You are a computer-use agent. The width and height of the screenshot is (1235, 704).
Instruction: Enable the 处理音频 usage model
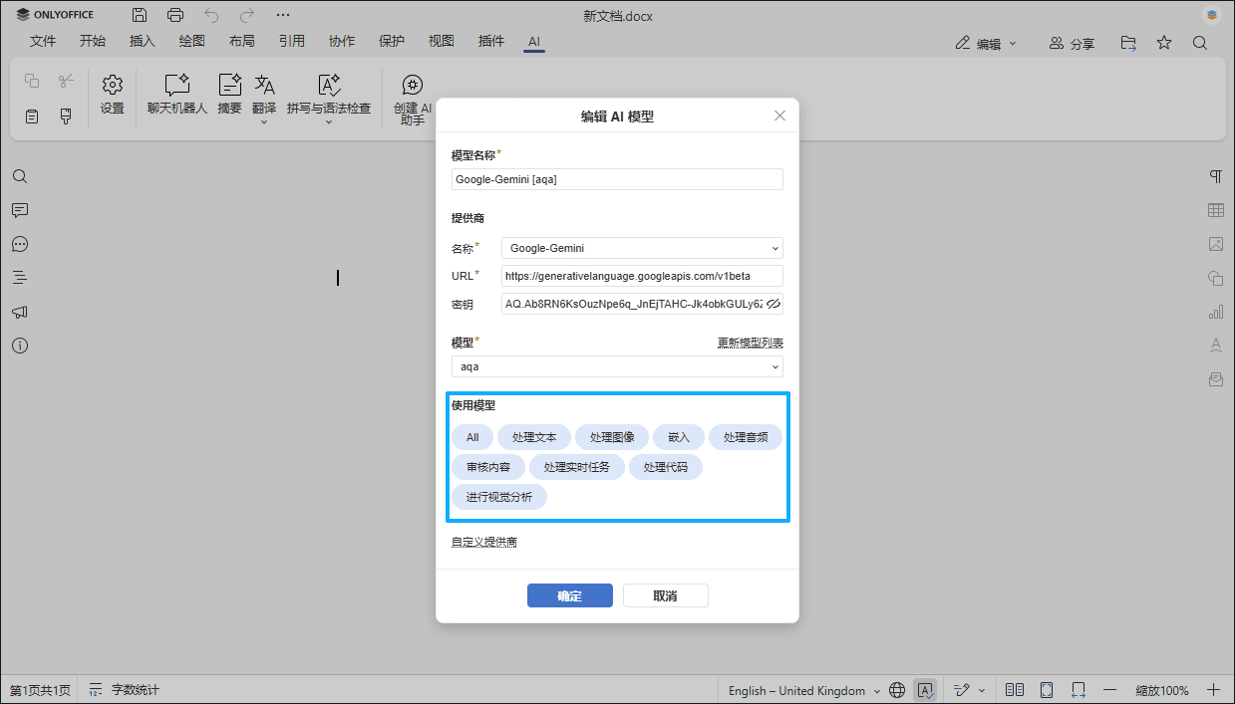pos(746,436)
